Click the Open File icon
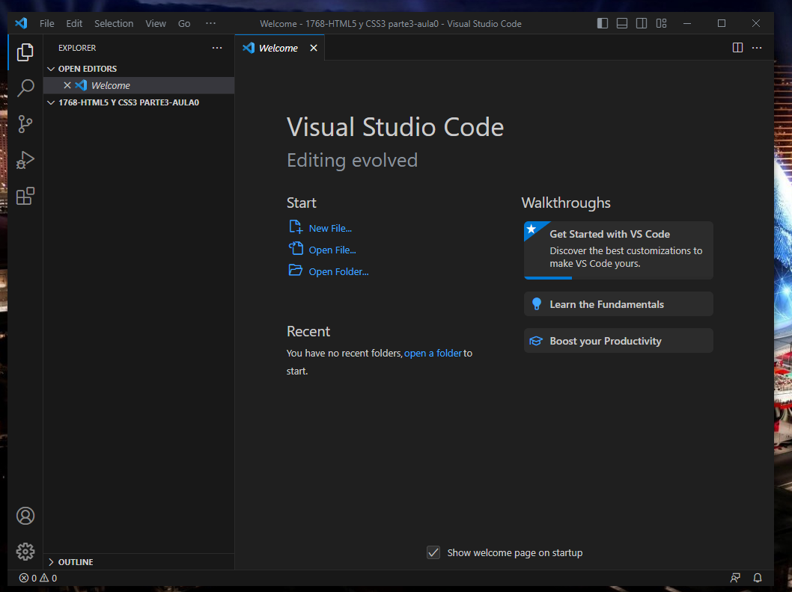 296,249
